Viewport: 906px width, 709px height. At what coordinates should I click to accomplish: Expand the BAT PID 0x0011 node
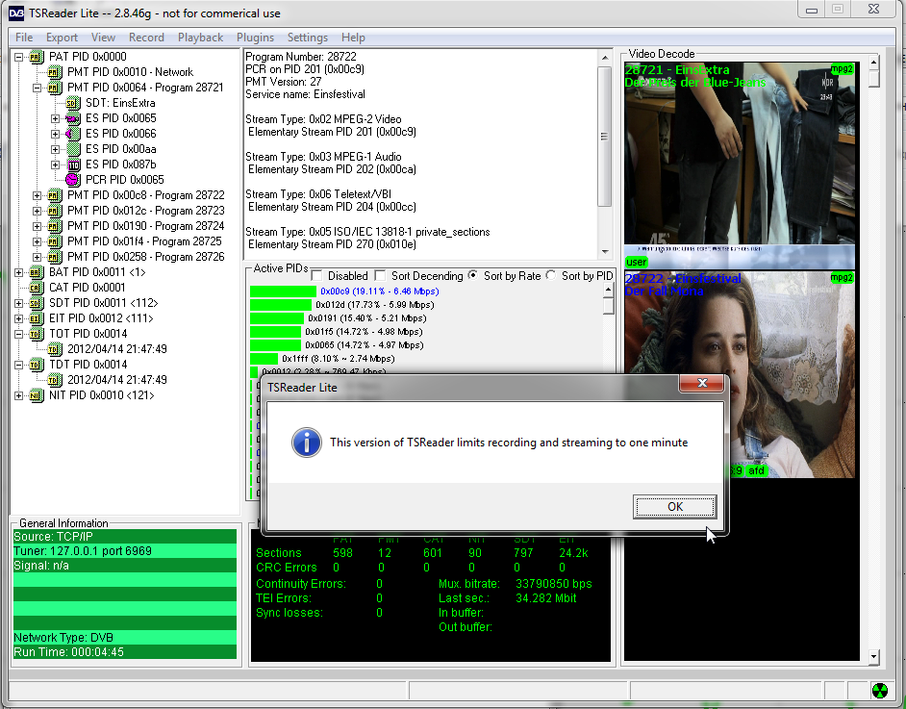pos(18,272)
